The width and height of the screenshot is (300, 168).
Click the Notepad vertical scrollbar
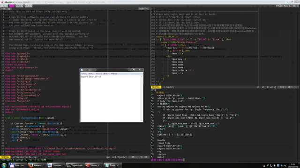click(x=142, y=98)
